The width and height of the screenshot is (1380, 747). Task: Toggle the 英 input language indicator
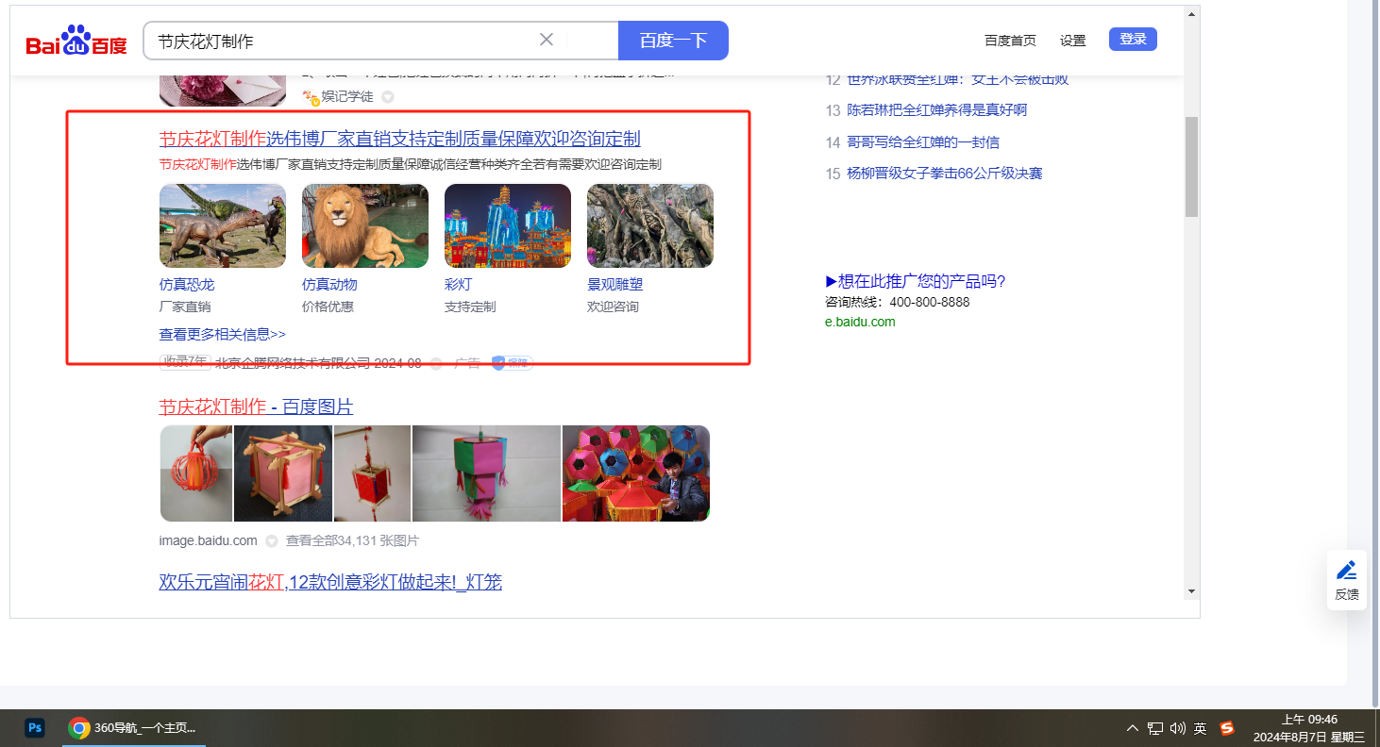[x=1201, y=728]
